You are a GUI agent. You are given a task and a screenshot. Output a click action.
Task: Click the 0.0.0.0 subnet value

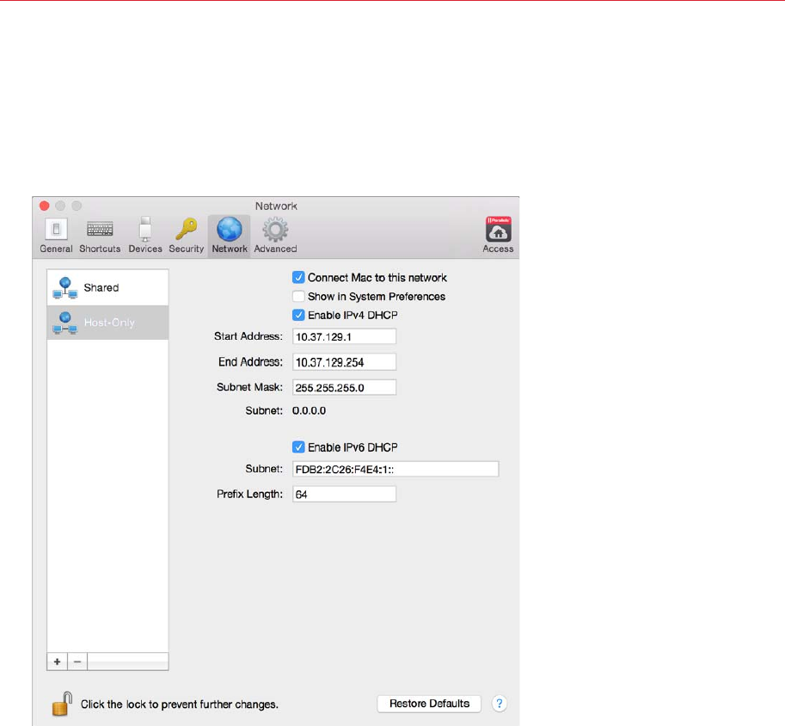click(x=309, y=411)
